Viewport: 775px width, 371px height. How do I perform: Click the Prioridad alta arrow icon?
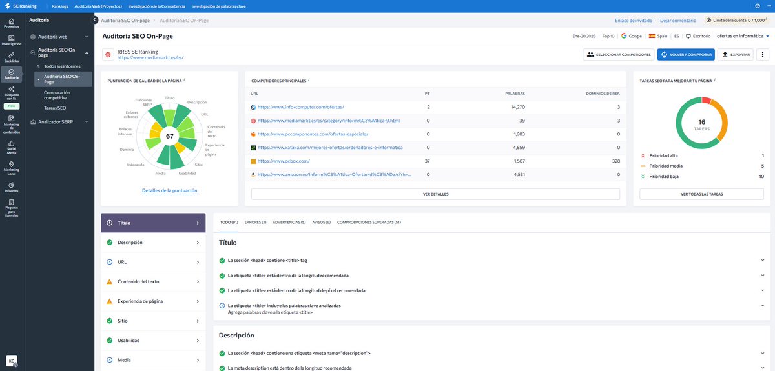(643, 155)
